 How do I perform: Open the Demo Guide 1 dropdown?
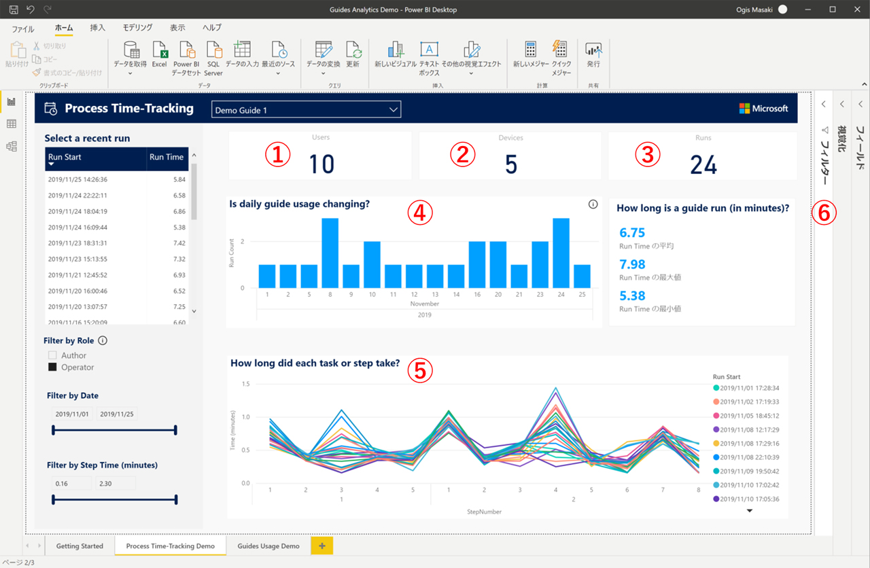point(307,109)
